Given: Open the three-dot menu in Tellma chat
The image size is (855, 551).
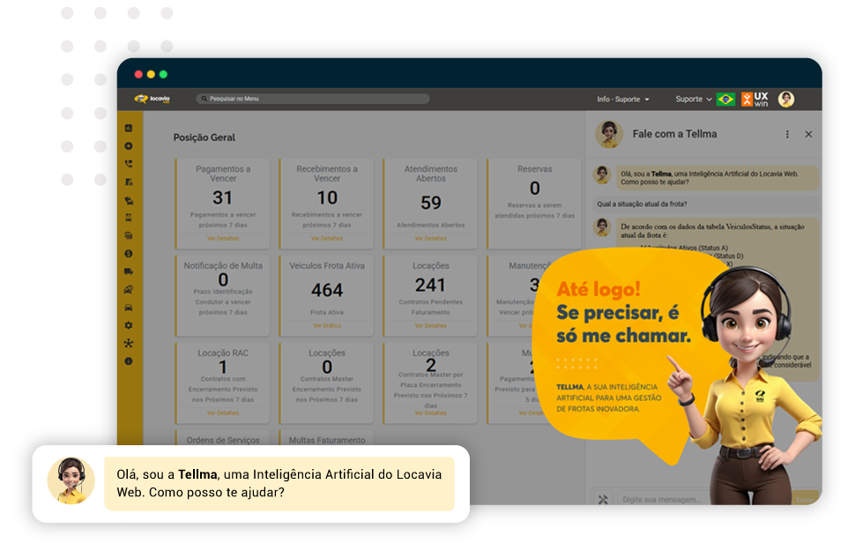Looking at the screenshot, I should [x=787, y=134].
